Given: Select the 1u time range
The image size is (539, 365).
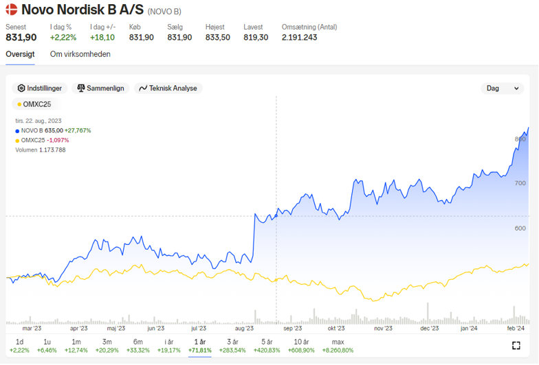Looking at the screenshot, I should pos(47,346).
